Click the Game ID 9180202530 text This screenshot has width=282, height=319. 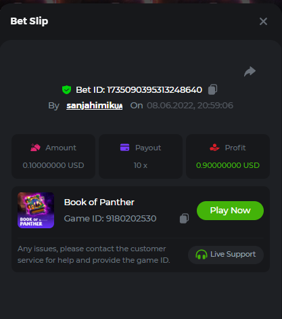tap(110, 218)
